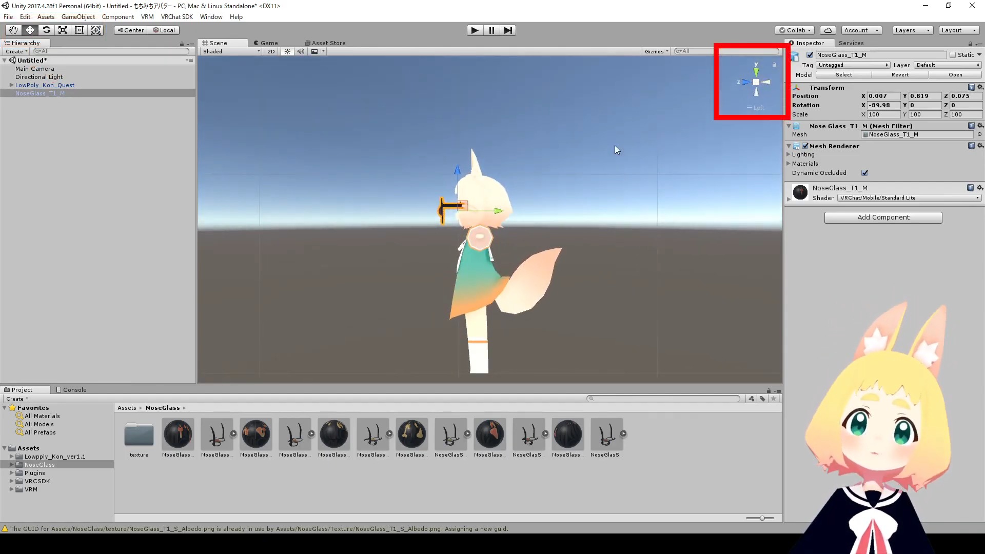The width and height of the screenshot is (985, 554).
Task: Click the Collab button
Action: [x=795, y=30]
